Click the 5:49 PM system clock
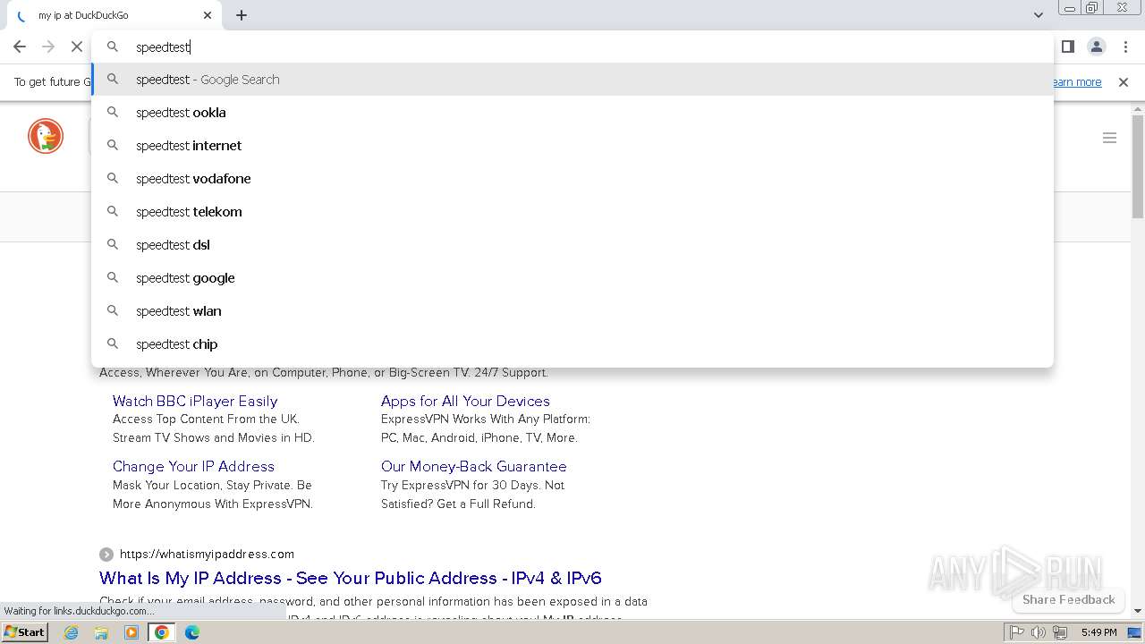1145x644 pixels. [1098, 632]
